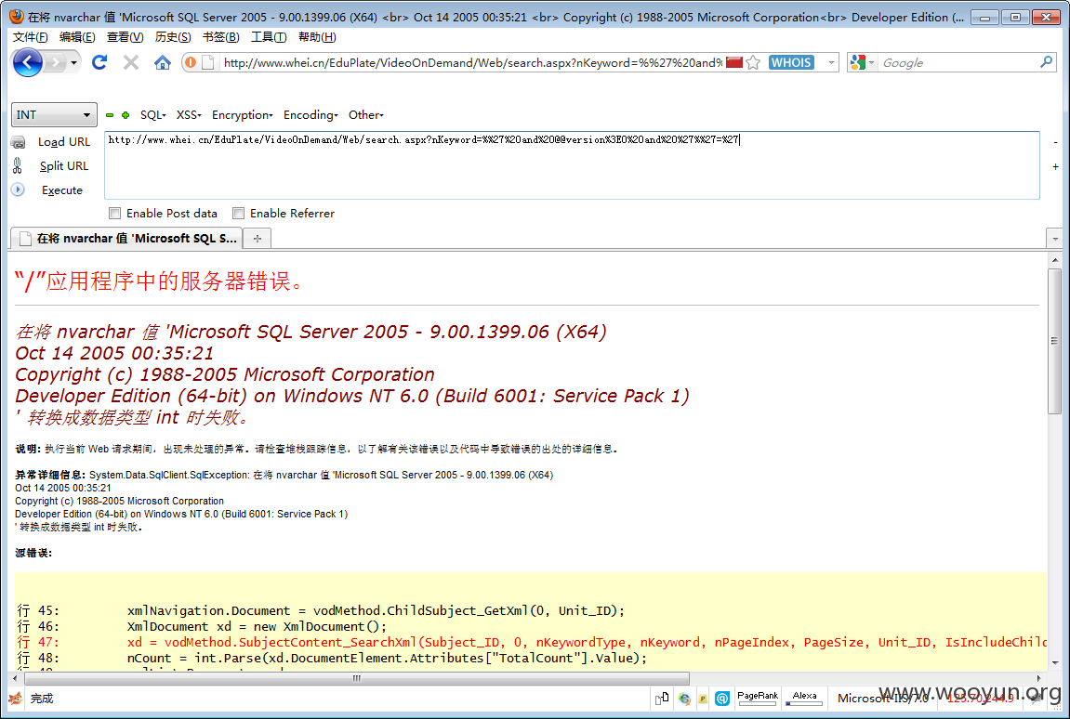The width and height of the screenshot is (1070, 719).
Task: Click the Load URL button
Action: (x=64, y=142)
